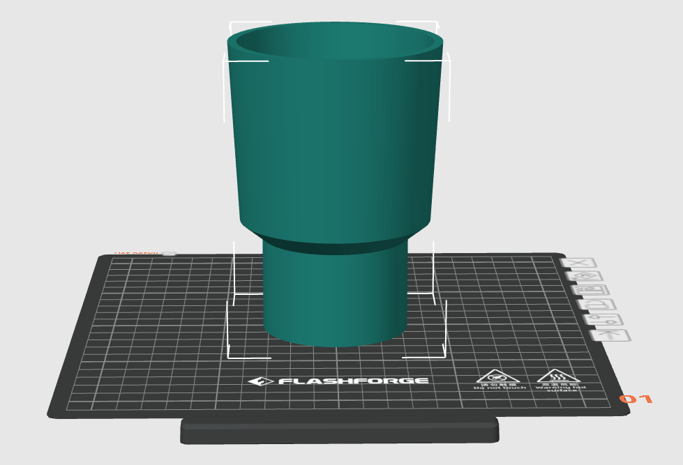Click the orange plate number 01
The height and width of the screenshot is (465, 683).
[x=636, y=398]
